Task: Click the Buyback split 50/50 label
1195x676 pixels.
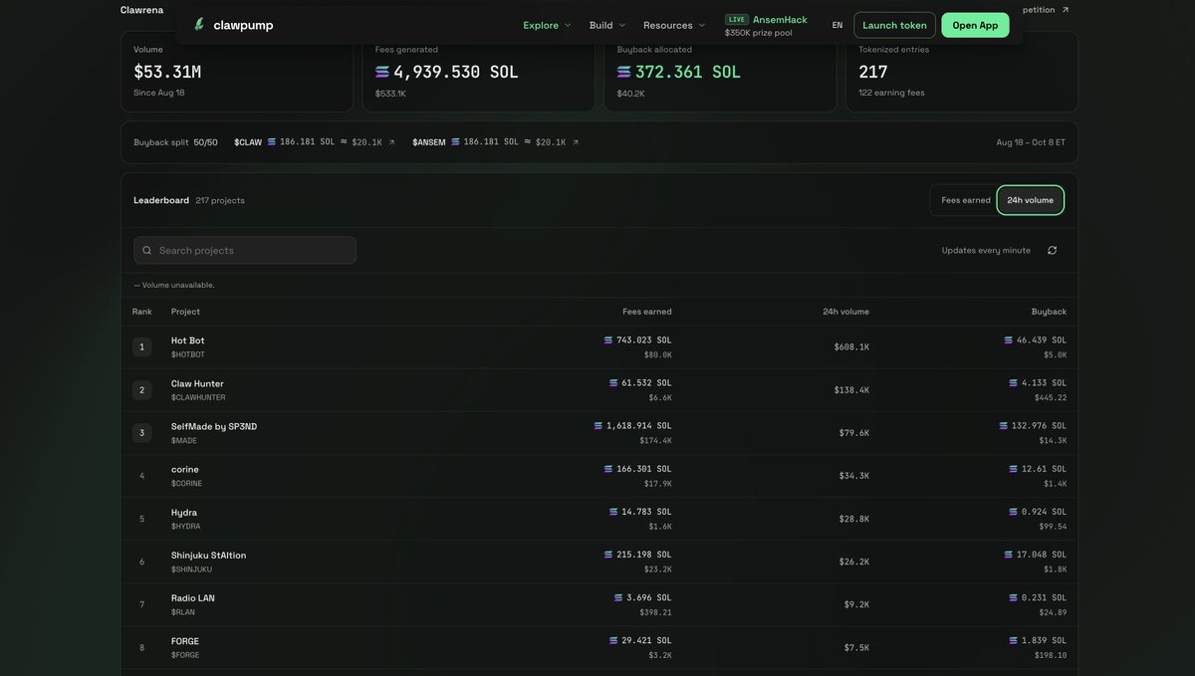Action: point(175,142)
